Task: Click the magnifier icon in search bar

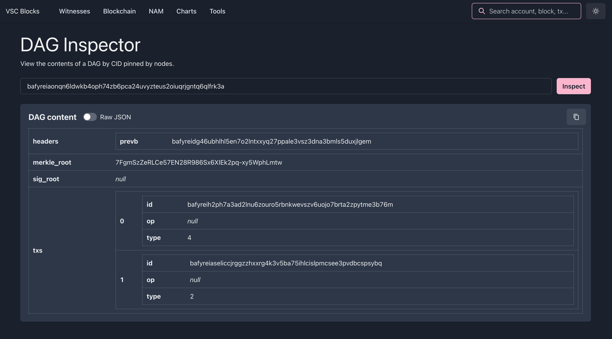Action: 481,11
